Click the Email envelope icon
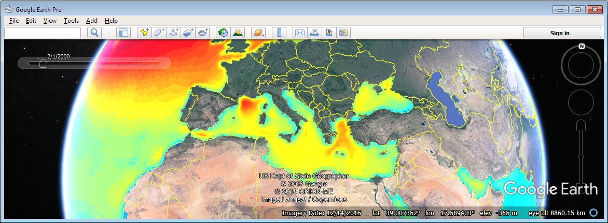 tap(300, 33)
